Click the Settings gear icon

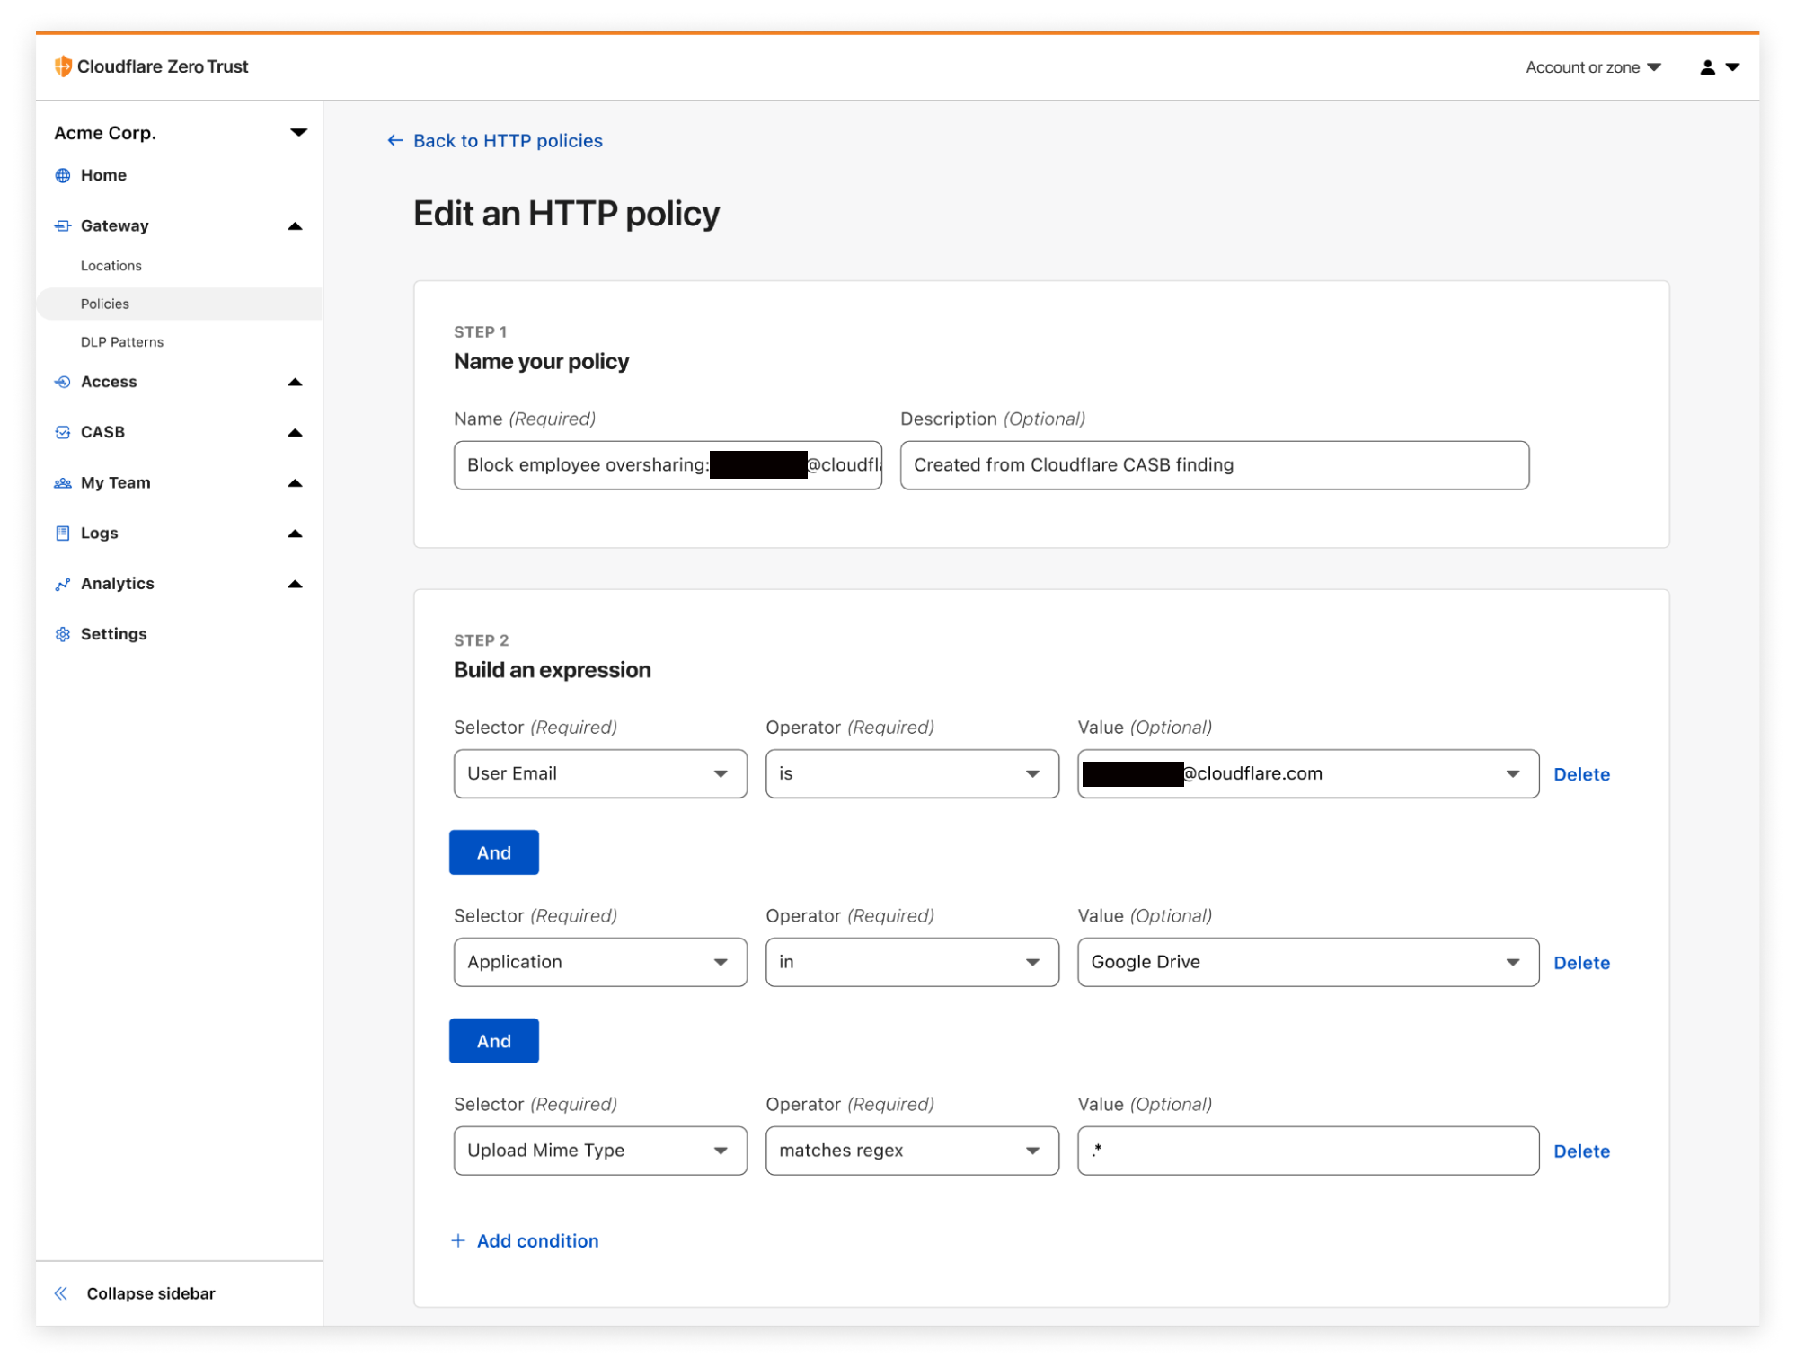tap(63, 634)
